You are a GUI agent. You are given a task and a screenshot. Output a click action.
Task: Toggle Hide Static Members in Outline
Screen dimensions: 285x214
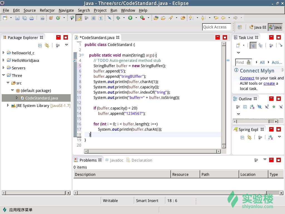pos(267,107)
